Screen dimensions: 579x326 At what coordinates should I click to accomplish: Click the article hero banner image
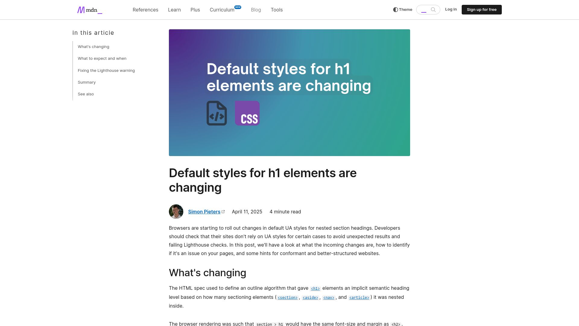289,93
